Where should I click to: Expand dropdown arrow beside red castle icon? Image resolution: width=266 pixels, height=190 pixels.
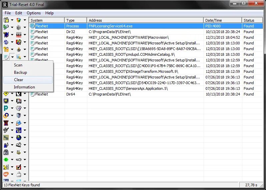coord(12,123)
